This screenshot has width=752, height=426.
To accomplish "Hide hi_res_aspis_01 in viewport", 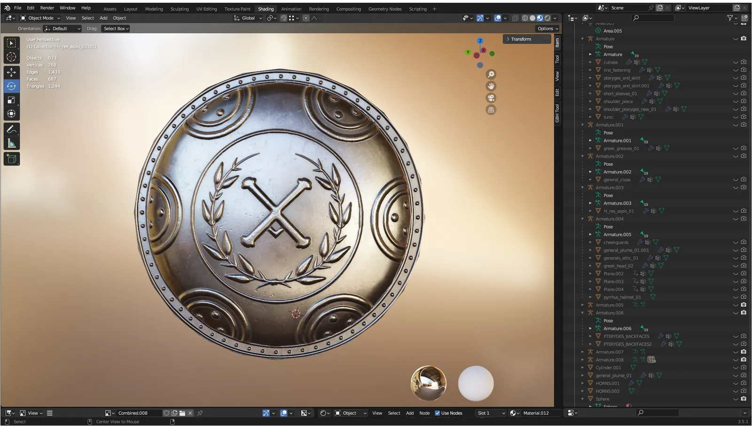I will click(736, 211).
